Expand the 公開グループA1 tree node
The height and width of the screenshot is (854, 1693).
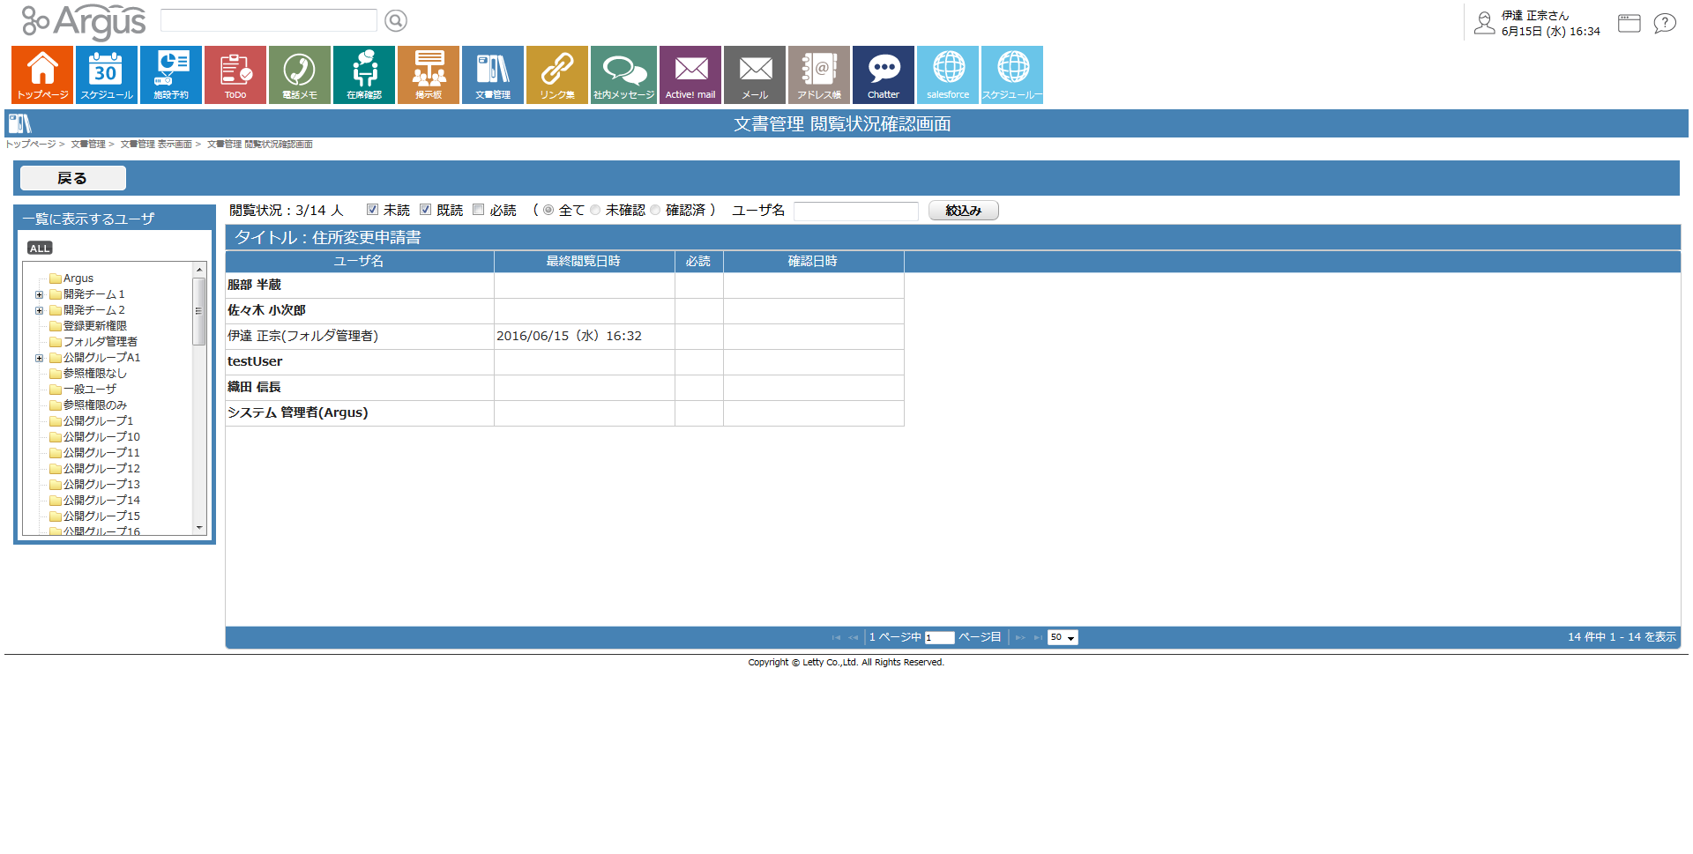pyautogui.click(x=39, y=358)
